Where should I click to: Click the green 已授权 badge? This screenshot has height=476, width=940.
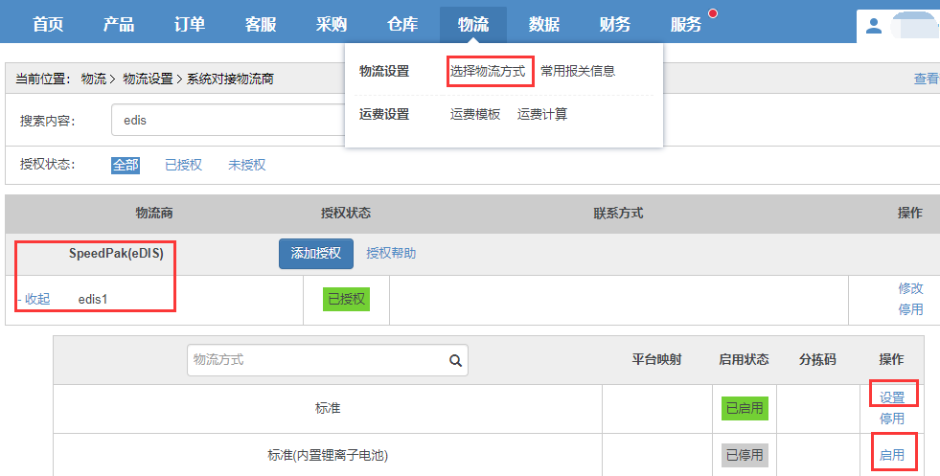[347, 299]
